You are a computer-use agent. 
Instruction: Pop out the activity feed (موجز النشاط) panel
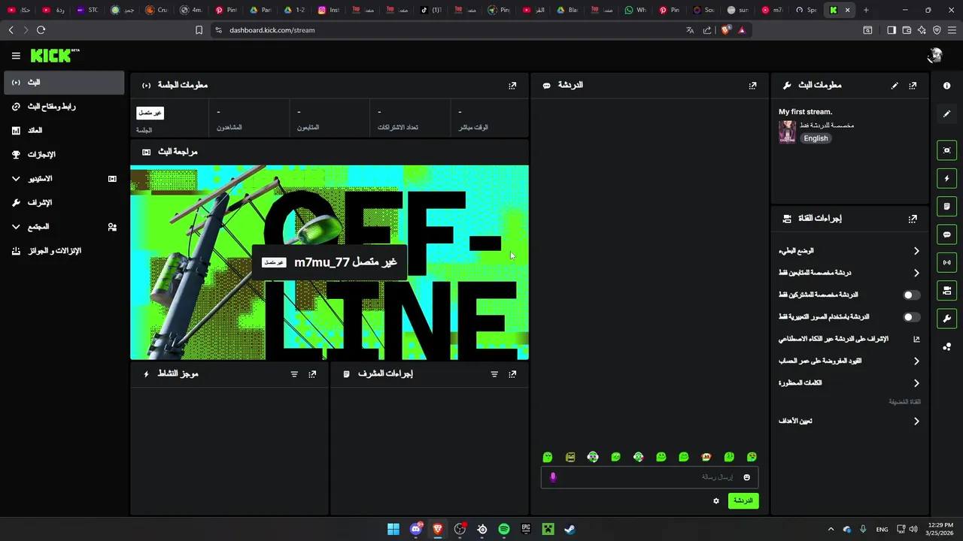tap(312, 374)
